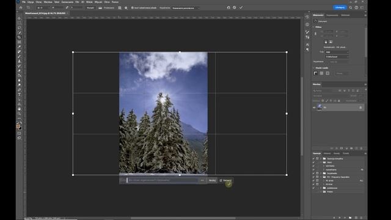Collapse the Płótno section in Properties

[314, 27]
